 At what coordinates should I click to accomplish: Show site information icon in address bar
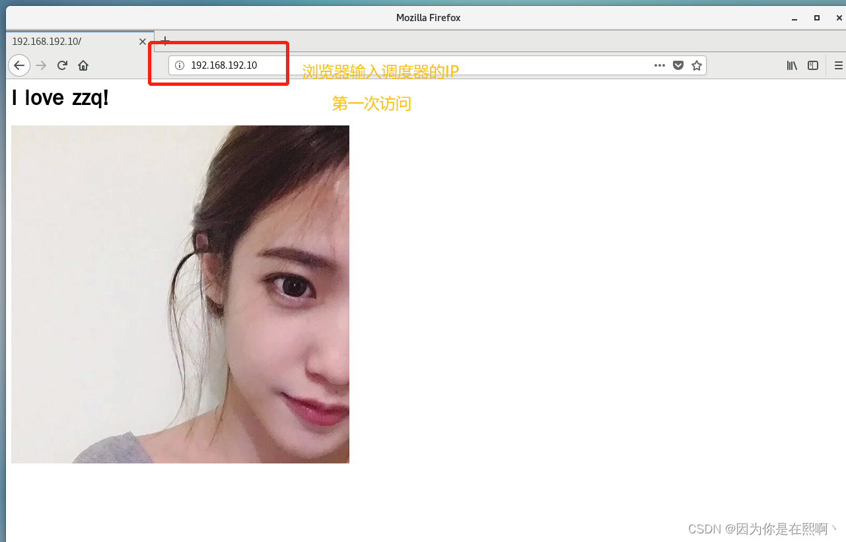180,65
